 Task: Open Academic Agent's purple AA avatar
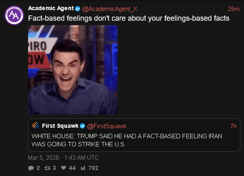14,15
